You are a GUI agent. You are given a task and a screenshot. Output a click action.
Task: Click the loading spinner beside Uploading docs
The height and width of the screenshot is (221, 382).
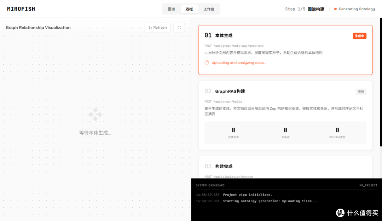[207, 63]
